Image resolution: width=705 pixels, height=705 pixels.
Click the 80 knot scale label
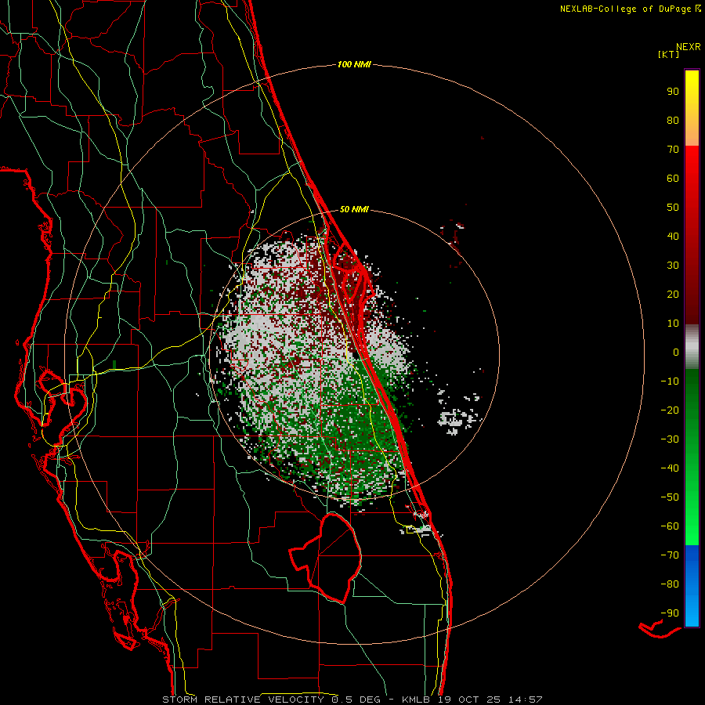[673, 120]
